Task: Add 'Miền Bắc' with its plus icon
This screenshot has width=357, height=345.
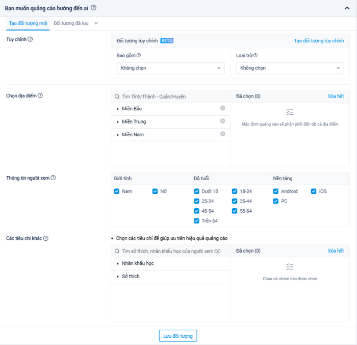Action: (223, 108)
